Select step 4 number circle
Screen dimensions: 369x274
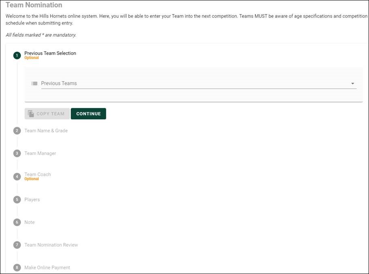click(17, 176)
